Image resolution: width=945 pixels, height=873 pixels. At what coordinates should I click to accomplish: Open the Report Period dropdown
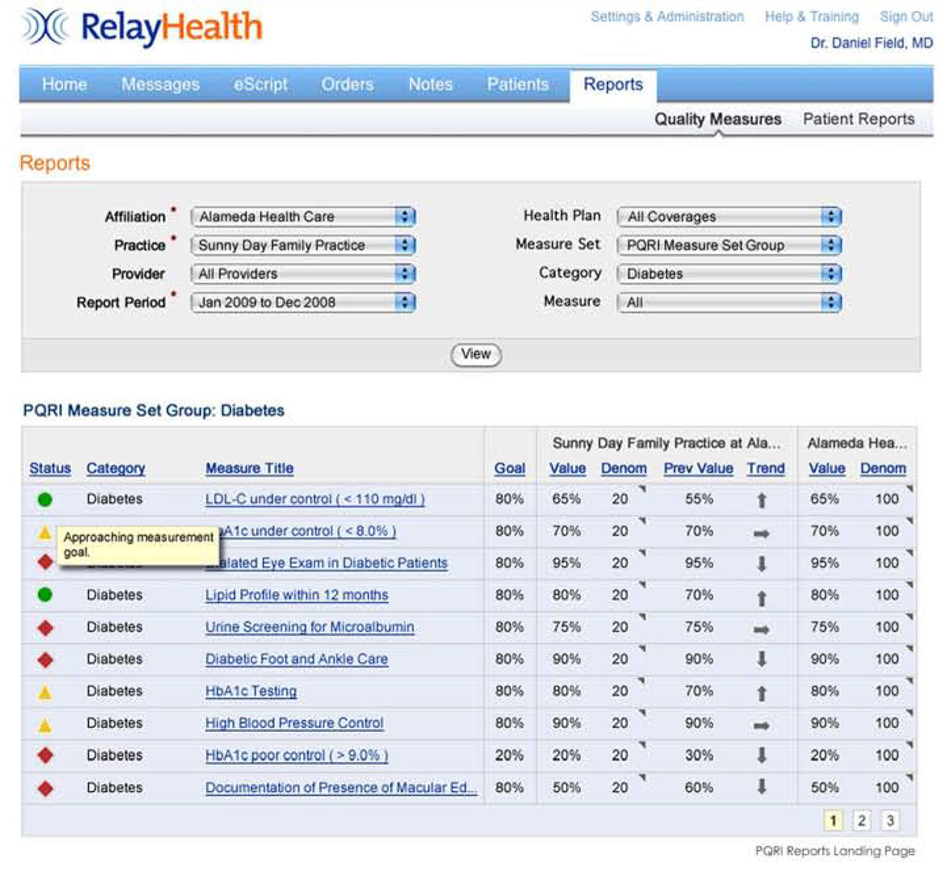(303, 302)
